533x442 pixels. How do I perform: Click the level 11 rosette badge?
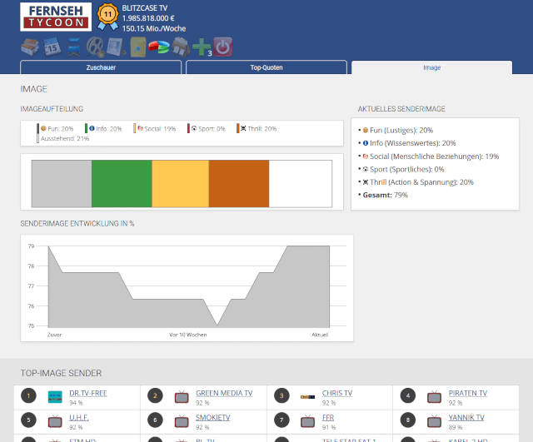coord(107,17)
